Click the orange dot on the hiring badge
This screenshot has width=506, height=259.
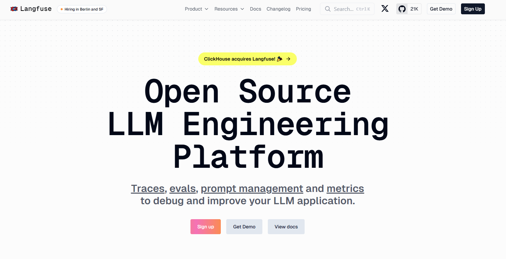(62, 9)
